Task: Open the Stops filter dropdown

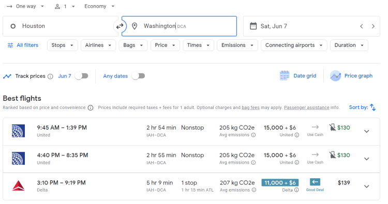Action: click(63, 45)
